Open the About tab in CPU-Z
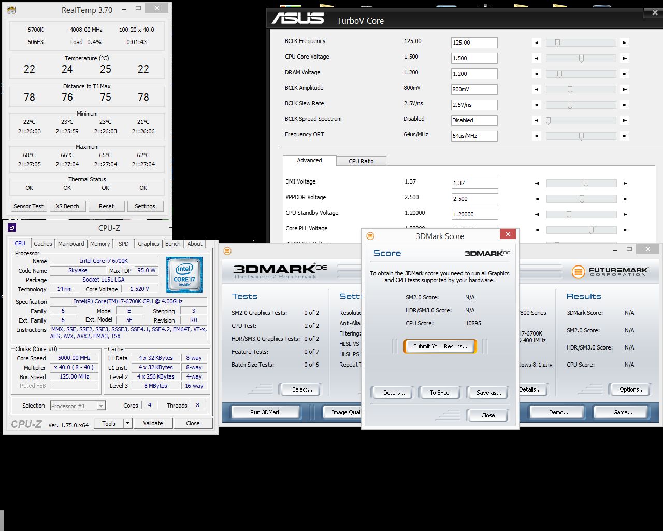Screen dimensions: 663x531 click(195, 244)
